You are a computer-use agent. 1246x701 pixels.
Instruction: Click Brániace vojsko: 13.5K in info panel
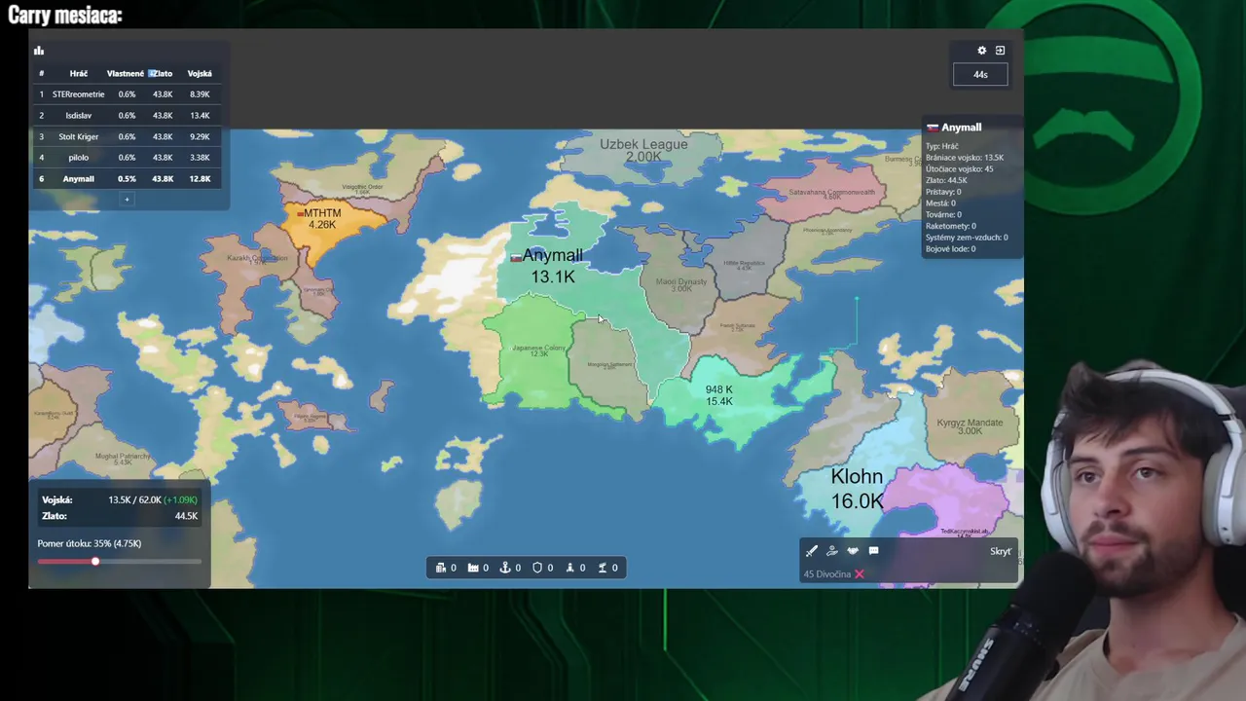[x=965, y=158]
